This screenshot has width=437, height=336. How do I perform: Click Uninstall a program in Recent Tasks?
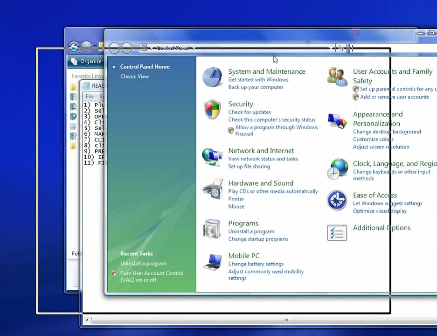(x=143, y=263)
